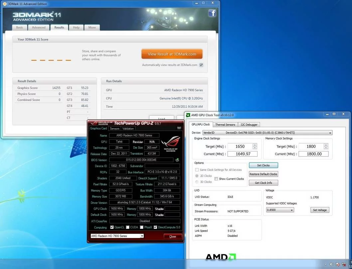Check Same Clock Settings for All Devices
The image size is (352, 269).
pos(197,169)
